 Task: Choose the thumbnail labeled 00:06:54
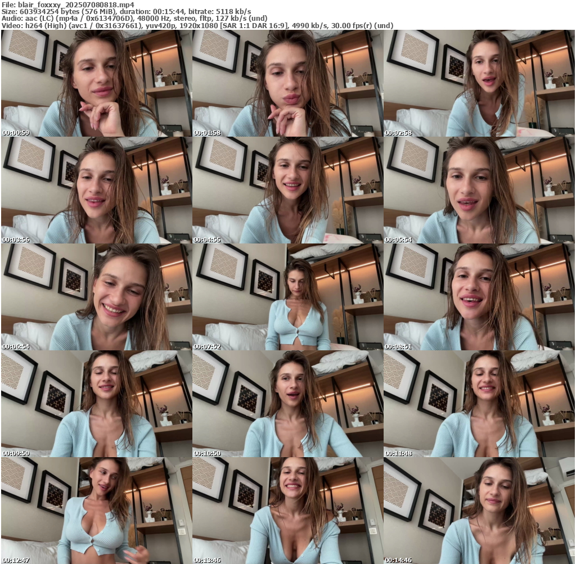[x=96, y=297]
